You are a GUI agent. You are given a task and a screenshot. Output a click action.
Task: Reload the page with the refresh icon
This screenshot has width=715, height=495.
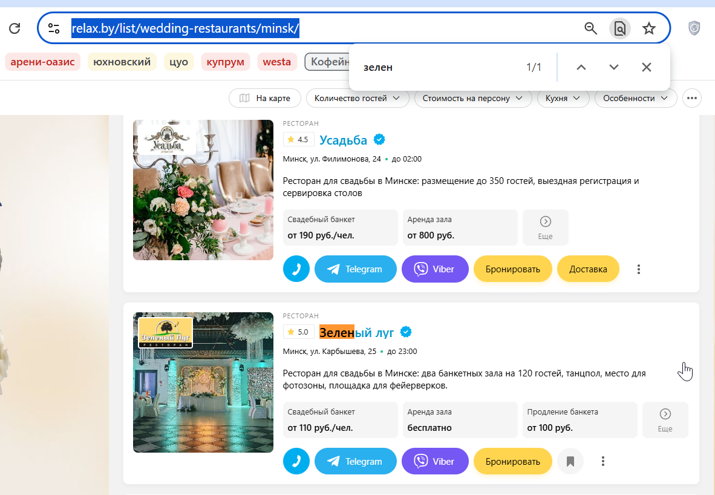[x=15, y=28]
